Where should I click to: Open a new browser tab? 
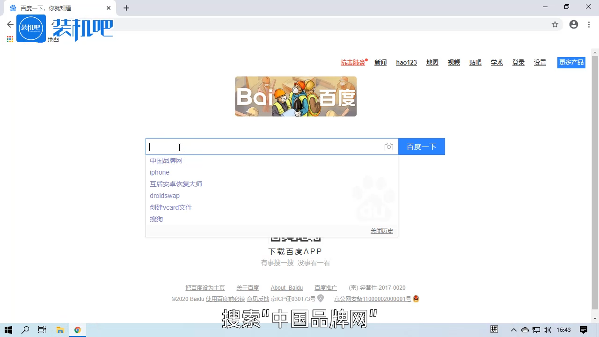[126, 8]
